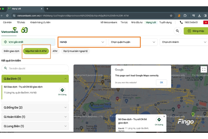Viewport: 208px width, 139px height.
Task: Click the browser address bar URL
Action: (x=73, y=16)
